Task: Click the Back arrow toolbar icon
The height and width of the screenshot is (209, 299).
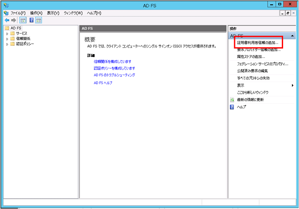Action: 7,20
